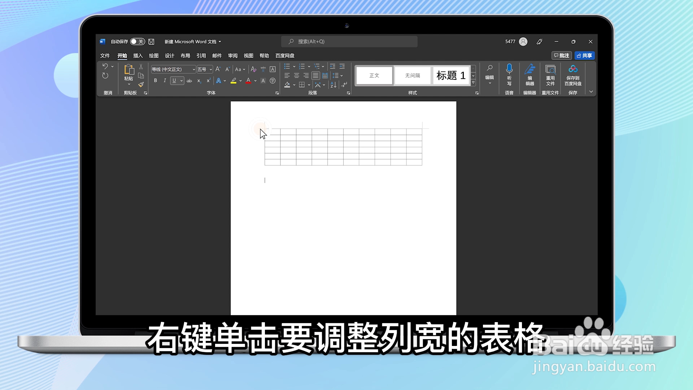Click the Format Painter brush icon
The width and height of the screenshot is (693, 390).
click(x=141, y=84)
